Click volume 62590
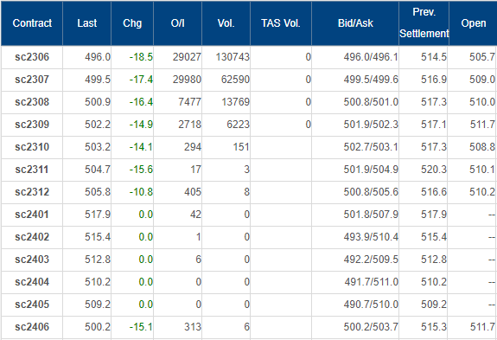This screenshot has height=340, width=497. pos(235,80)
